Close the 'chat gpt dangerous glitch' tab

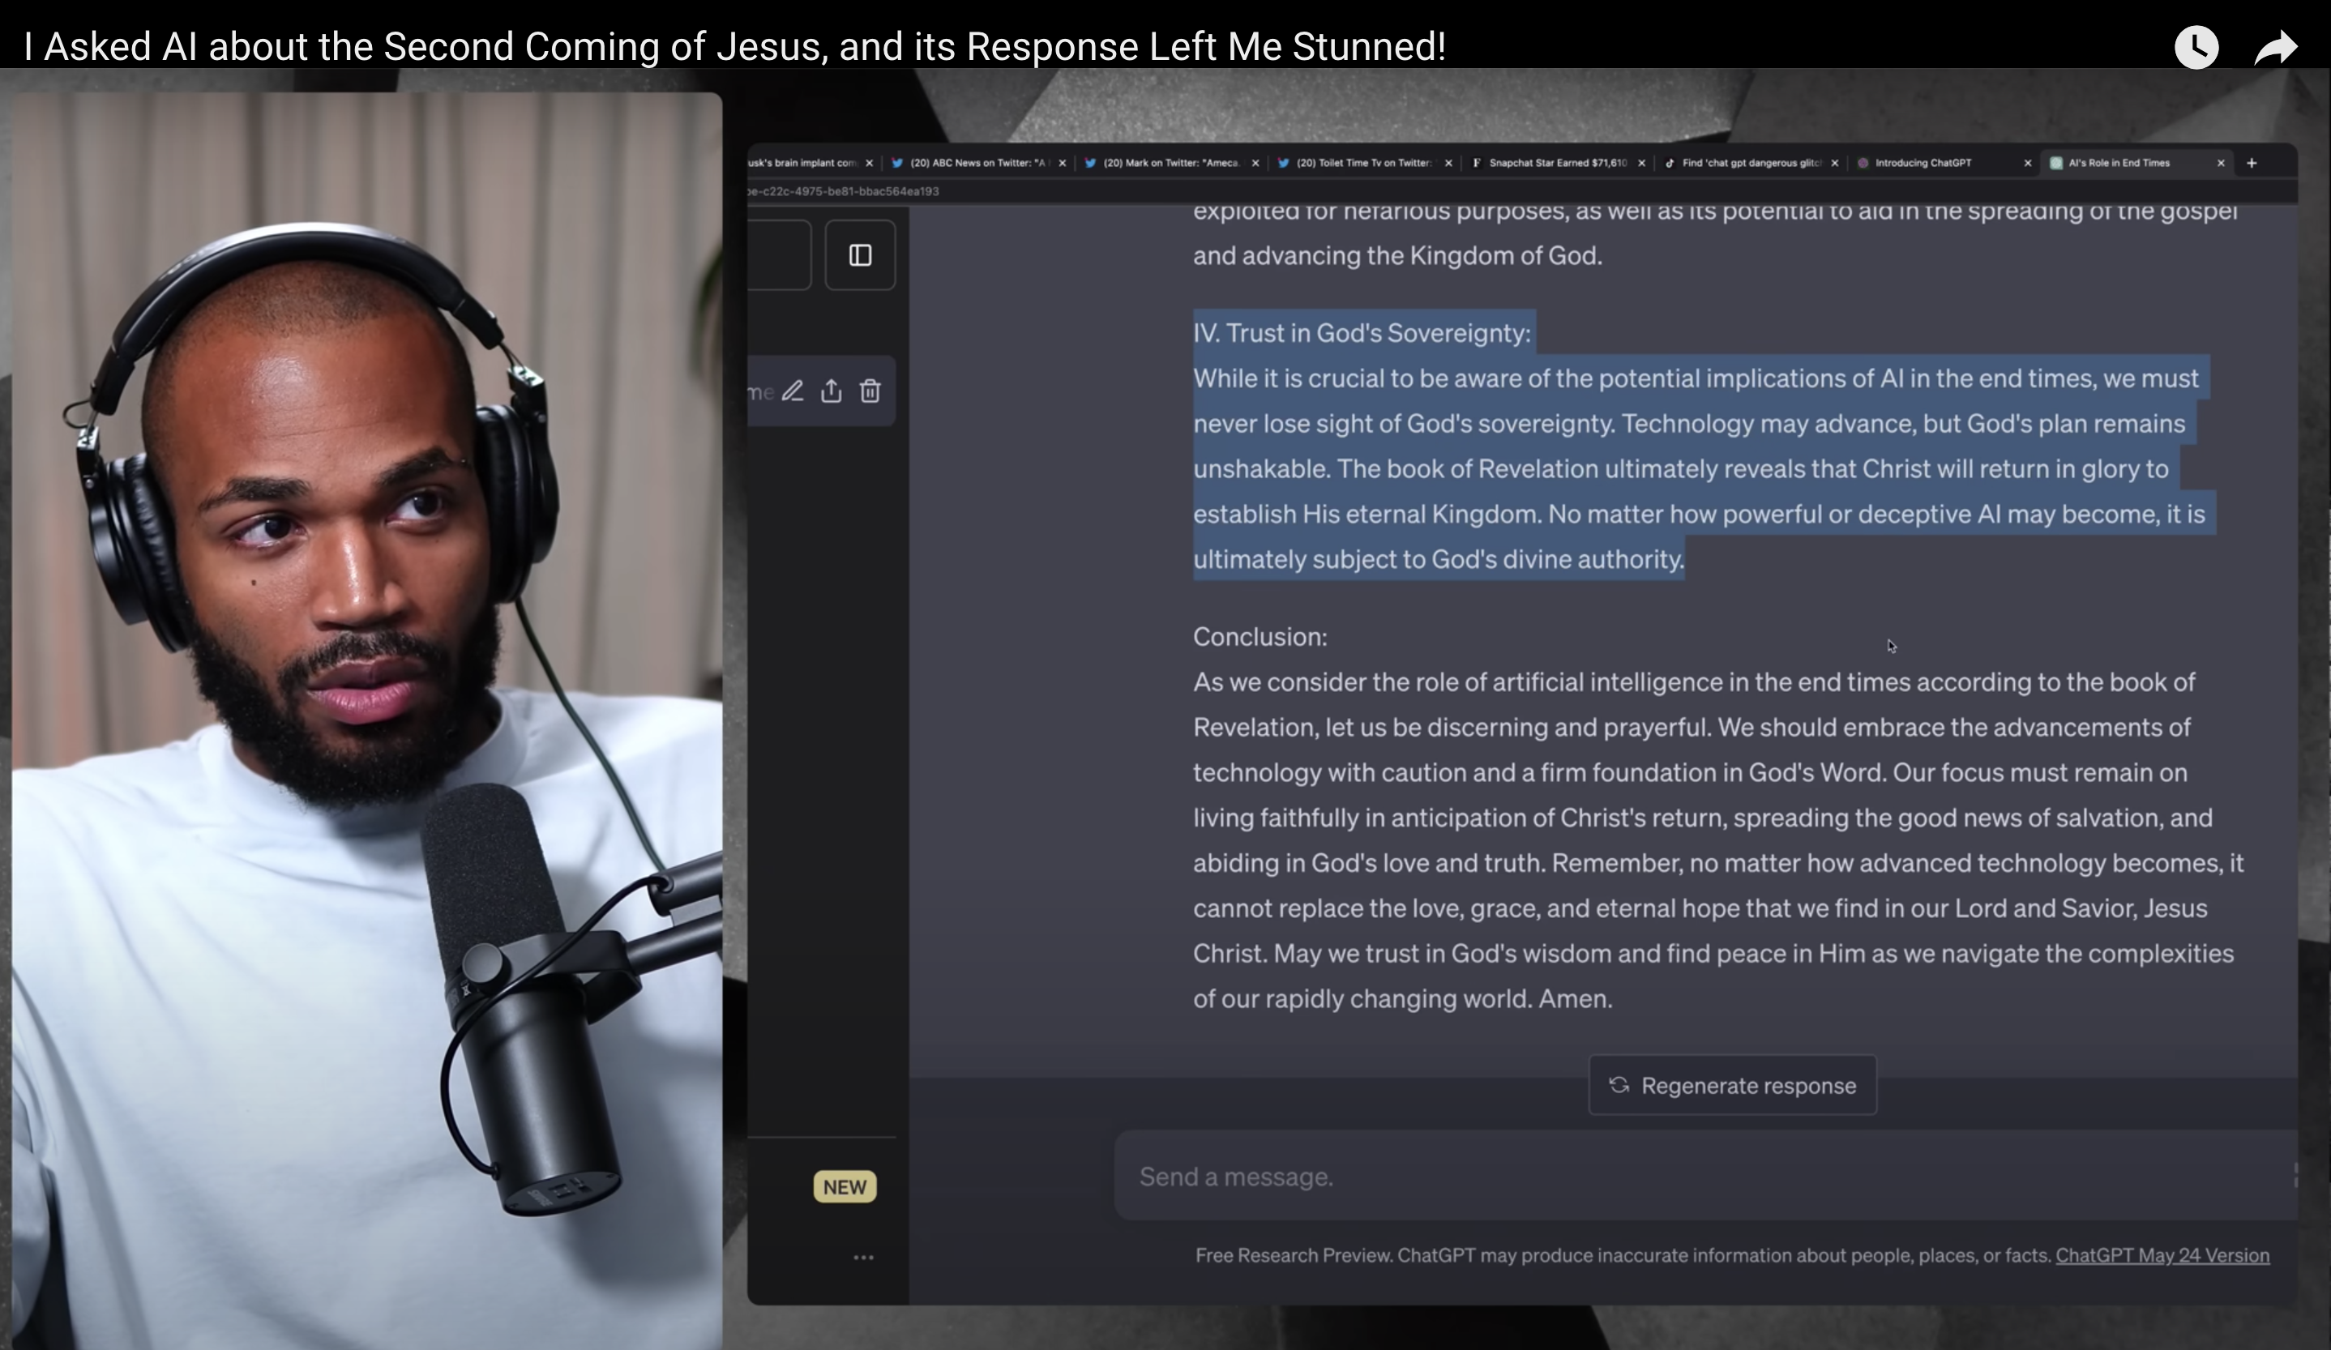[x=1835, y=163]
